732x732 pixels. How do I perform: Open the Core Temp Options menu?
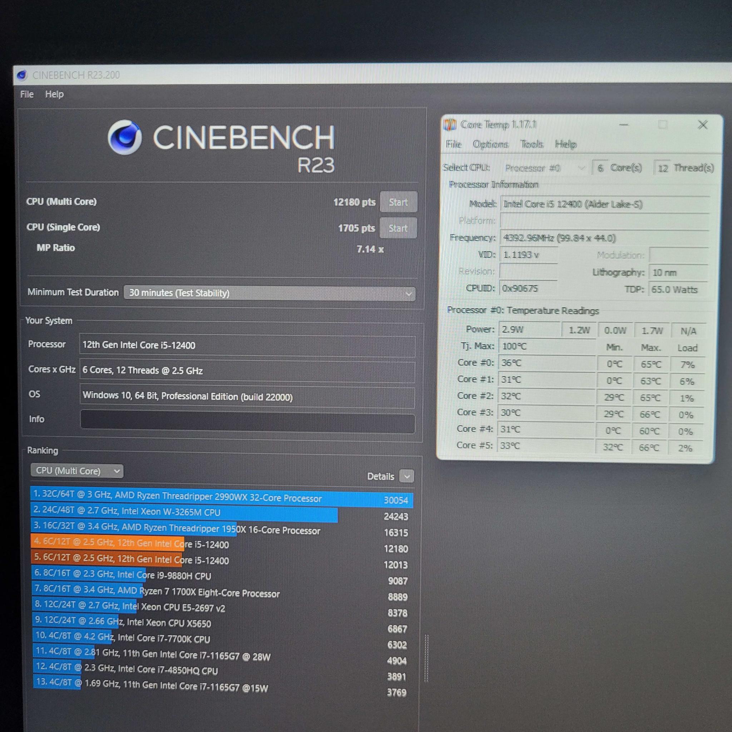pyautogui.click(x=490, y=144)
